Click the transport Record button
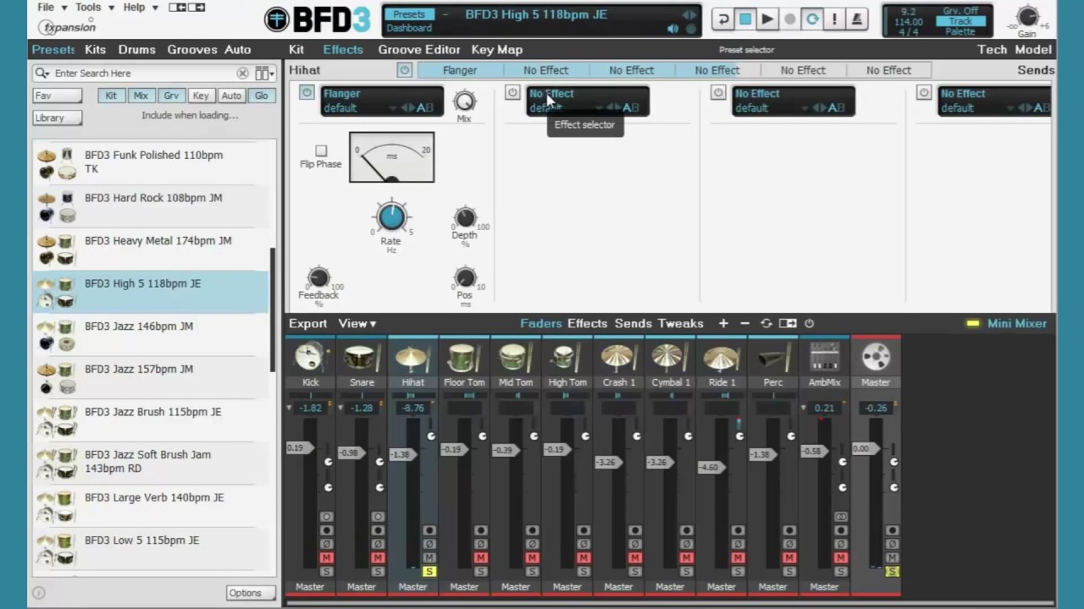The image size is (1084, 609). coord(789,19)
